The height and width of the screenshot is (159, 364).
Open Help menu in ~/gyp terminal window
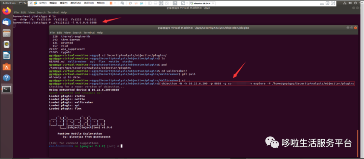pyautogui.click(x=64, y=12)
